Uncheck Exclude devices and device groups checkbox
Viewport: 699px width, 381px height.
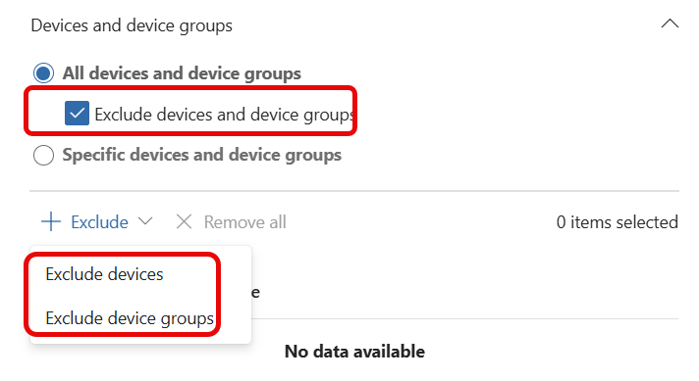click(77, 114)
